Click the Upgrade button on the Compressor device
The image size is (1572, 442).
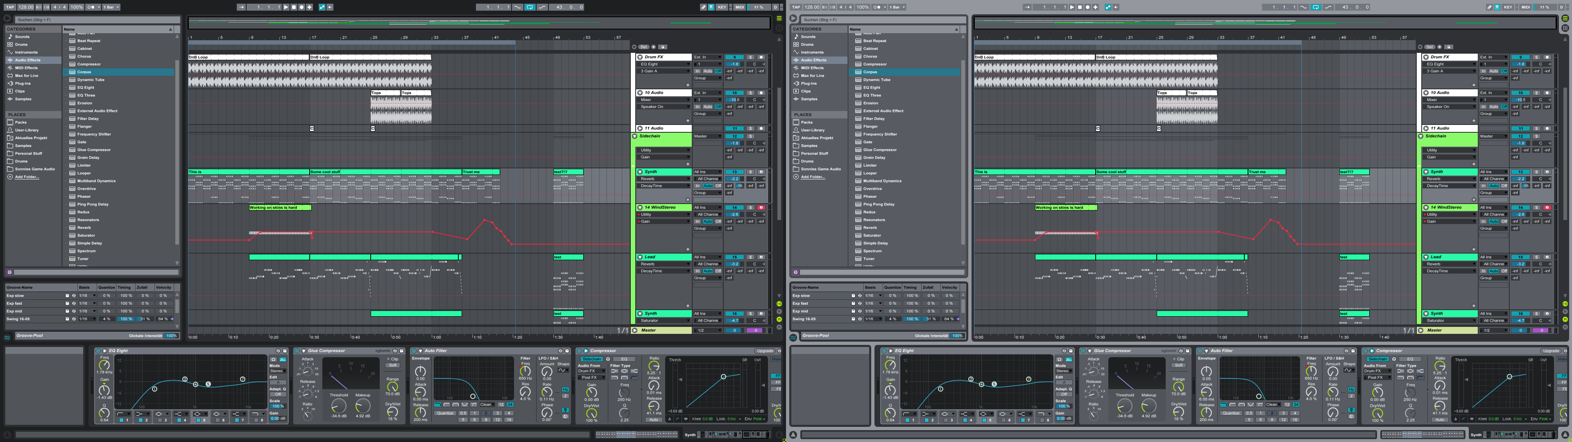pos(765,351)
